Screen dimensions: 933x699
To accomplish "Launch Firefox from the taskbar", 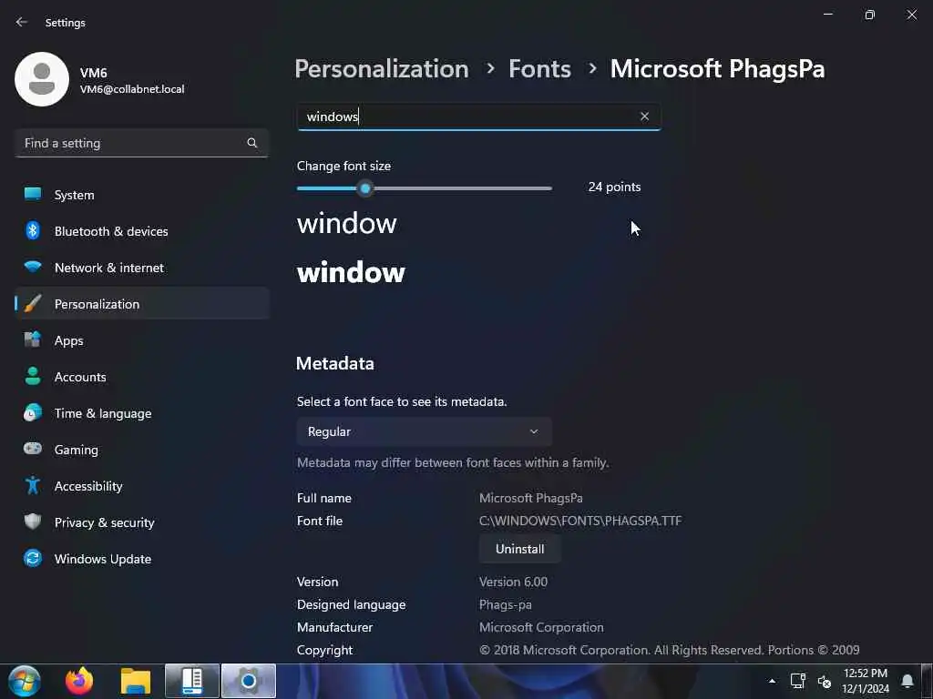I will 79,681.
